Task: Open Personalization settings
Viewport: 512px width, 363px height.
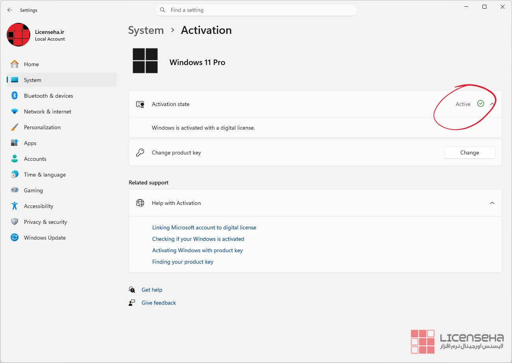Action: (x=62, y=127)
